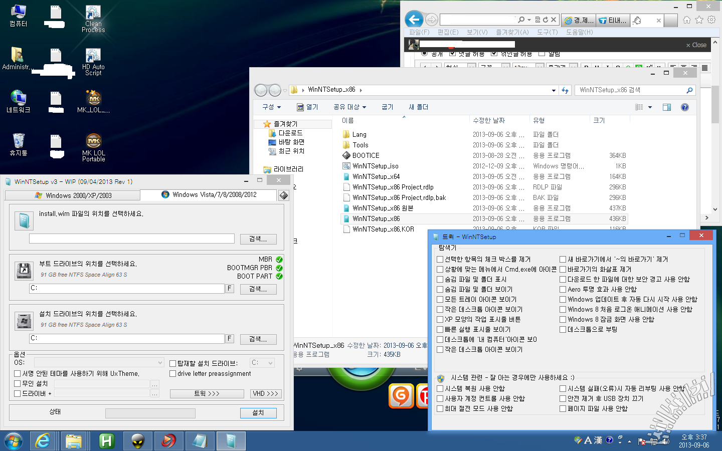Click the 새 폴더 toolbar button
The height and width of the screenshot is (451, 722).
[x=418, y=107]
